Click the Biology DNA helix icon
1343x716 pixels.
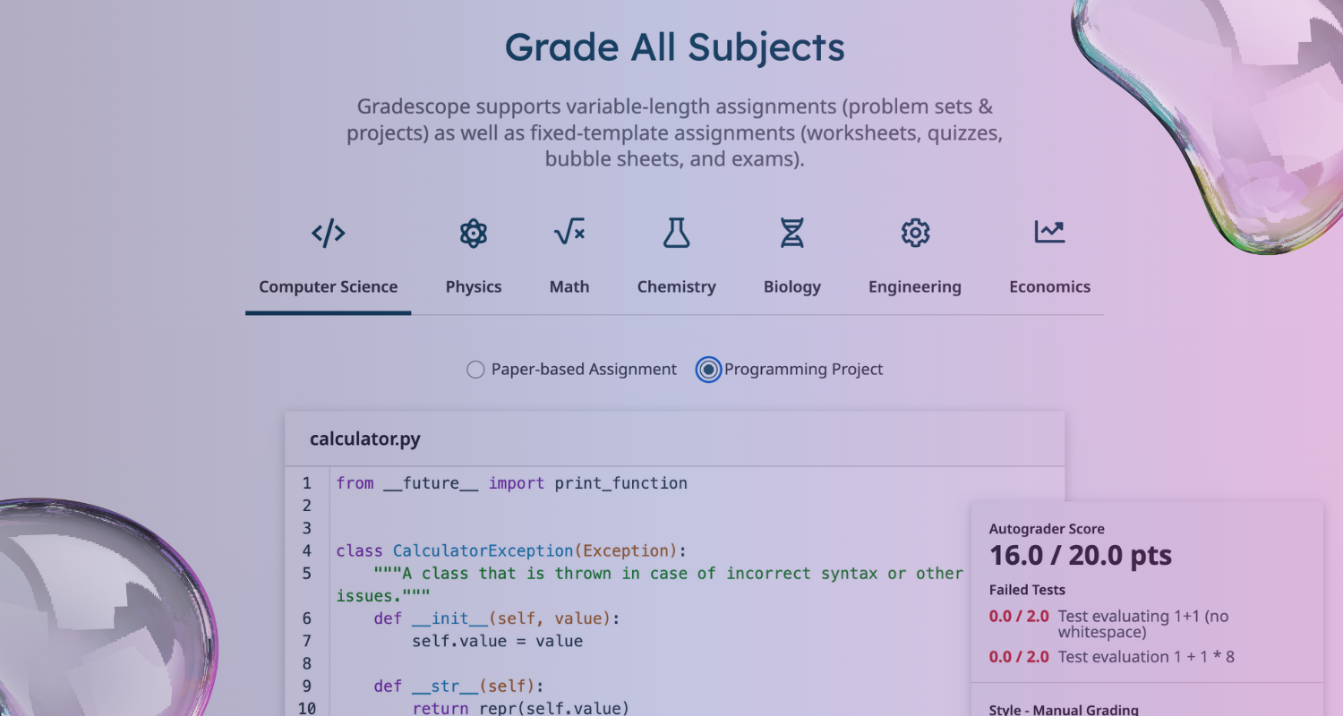click(791, 234)
